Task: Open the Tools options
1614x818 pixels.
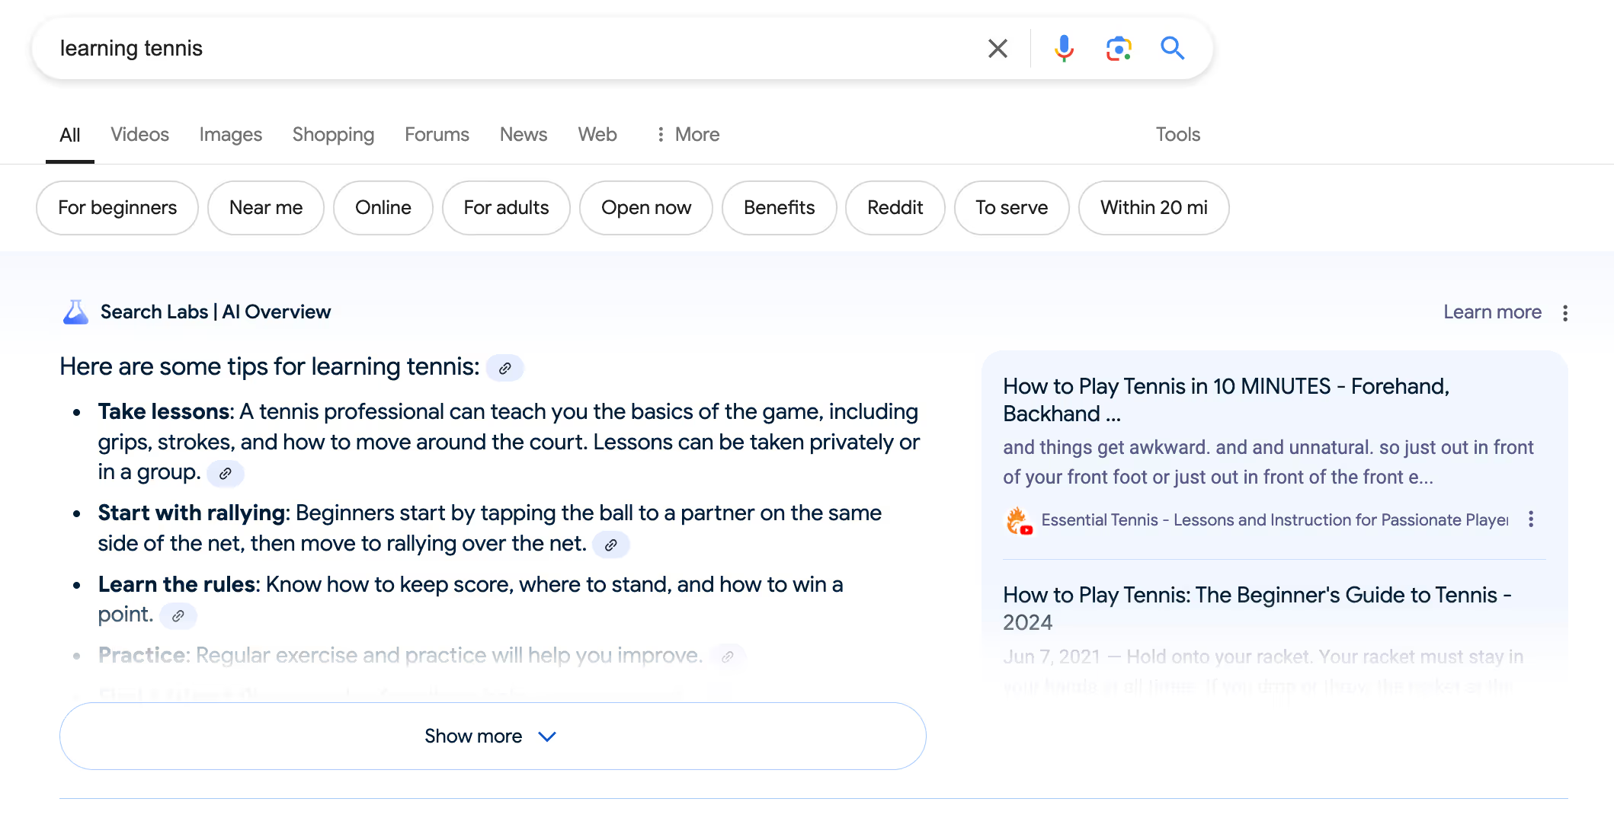Action: click(1177, 135)
